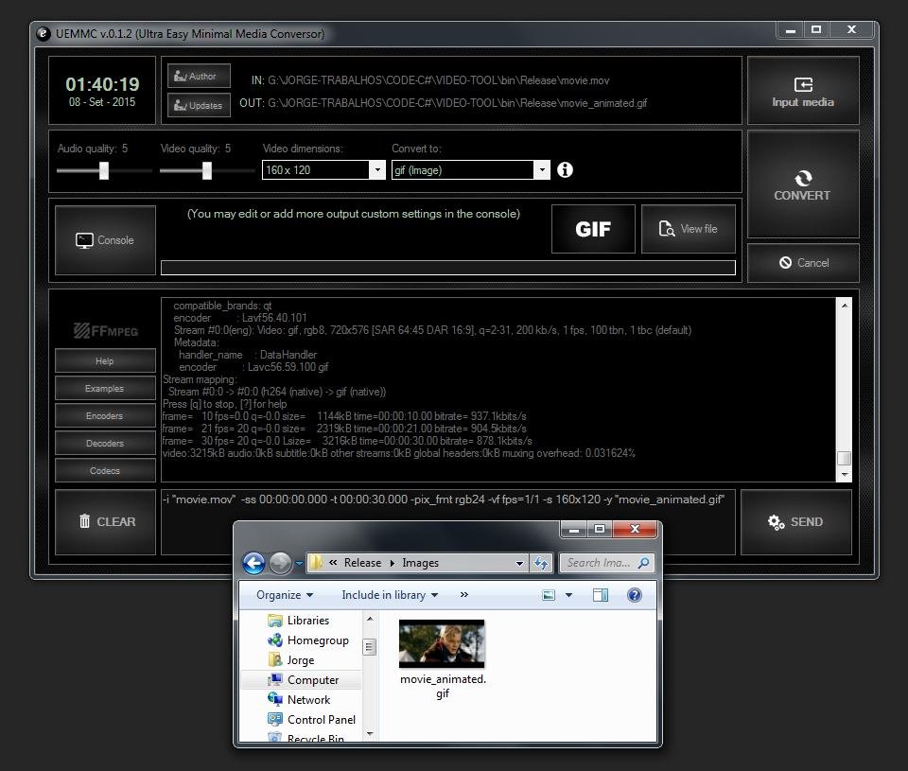
Task: Cancel the current conversion
Action: [x=803, y=263]
